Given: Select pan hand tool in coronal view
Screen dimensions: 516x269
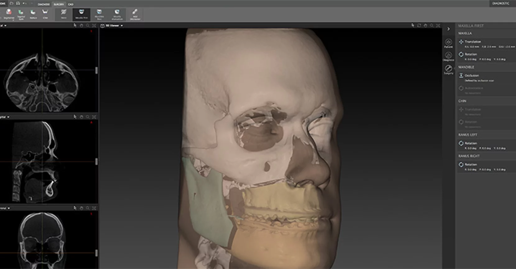Looking at the screenshot, I should pyautogui.click(x=81, y=208).
